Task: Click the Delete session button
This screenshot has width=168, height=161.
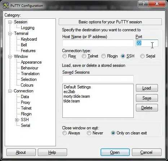Action: coord(147,108)
